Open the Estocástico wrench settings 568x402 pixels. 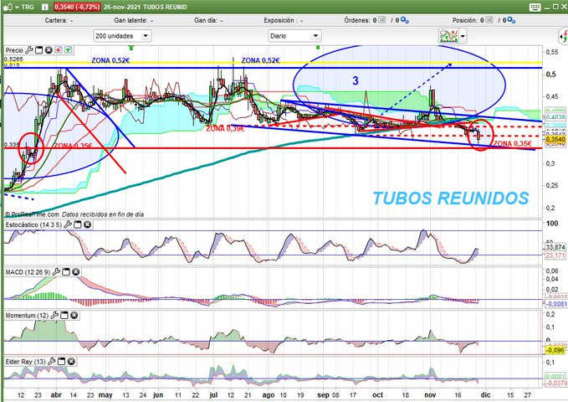pyautogui.click(x=68, y=224)
